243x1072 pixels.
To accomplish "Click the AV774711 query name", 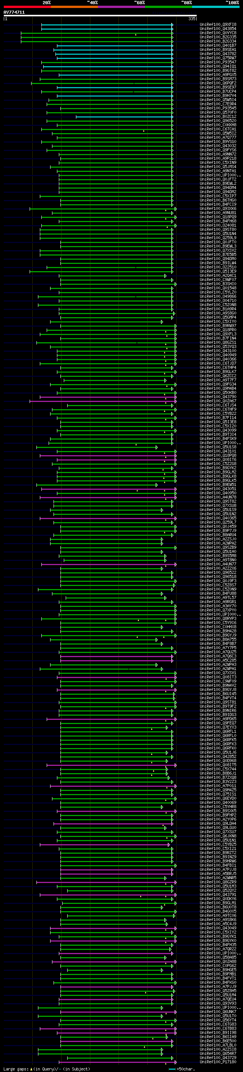I will pyautogui.click(x=14, y=13).
